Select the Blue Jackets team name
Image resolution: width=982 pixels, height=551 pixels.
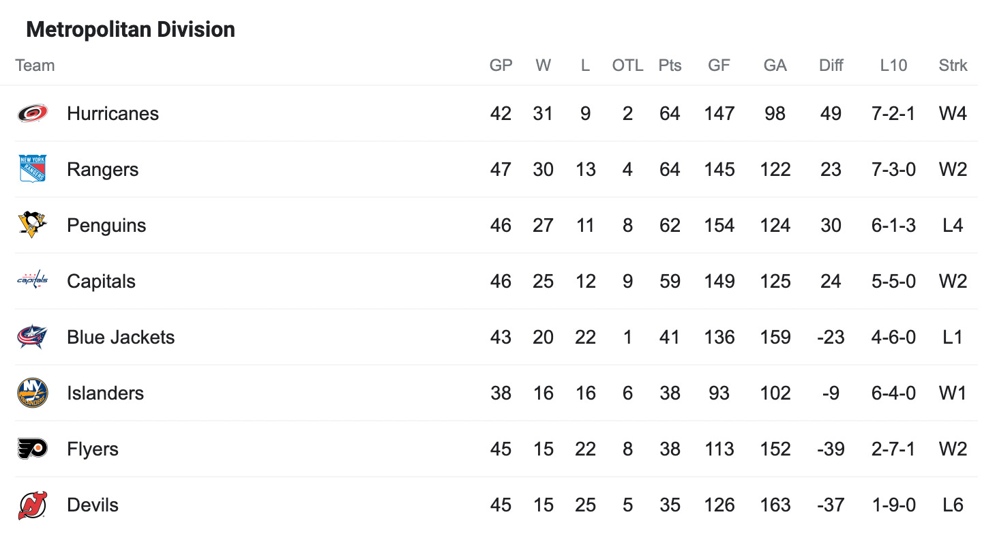pos(121,338)
